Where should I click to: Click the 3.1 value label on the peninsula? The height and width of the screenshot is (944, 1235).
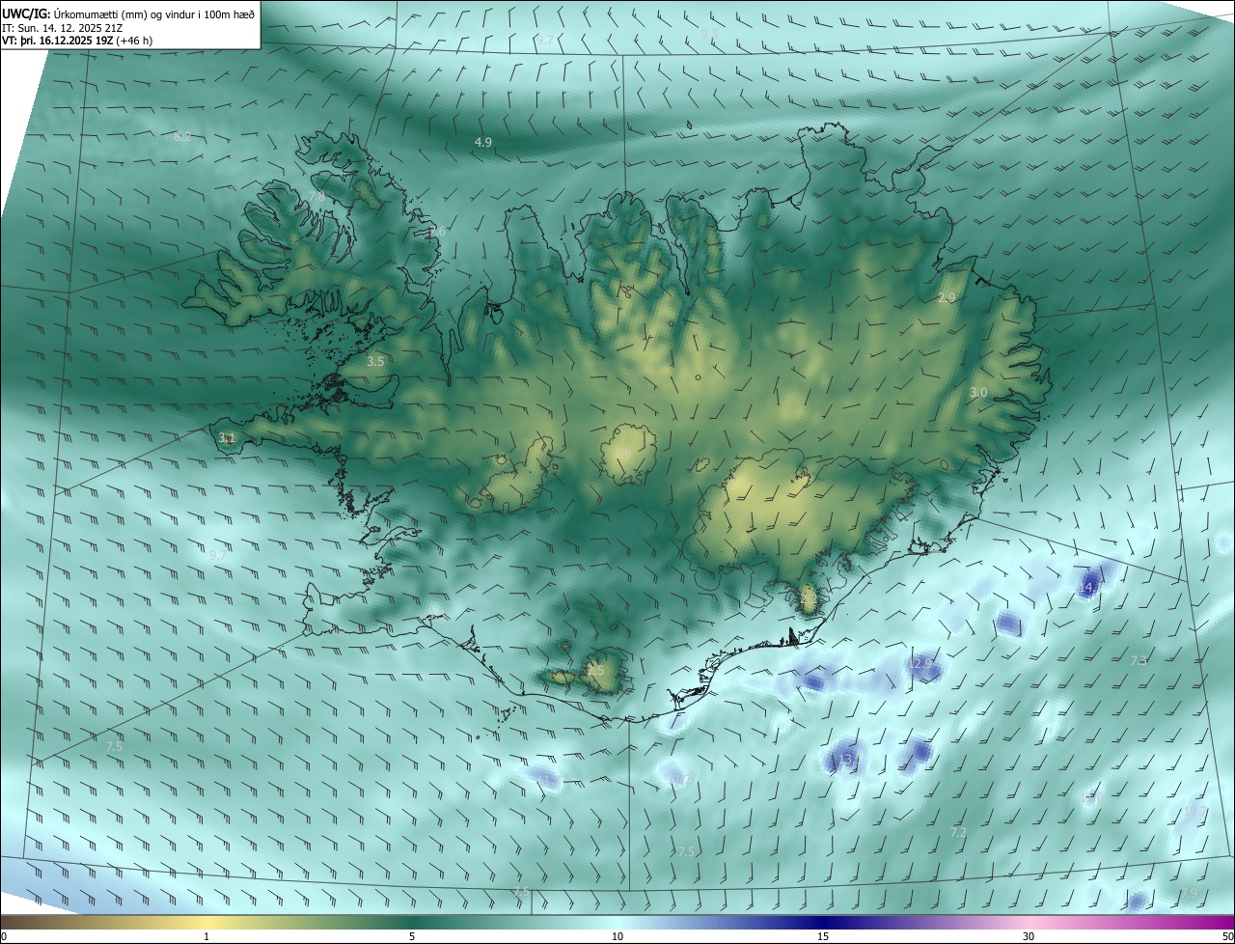point(227,438)
